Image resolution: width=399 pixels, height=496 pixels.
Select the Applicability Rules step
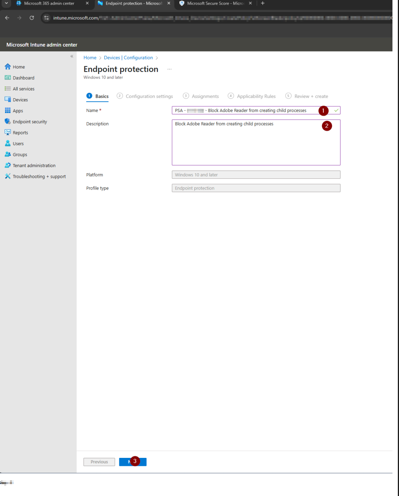click(252, 96)
